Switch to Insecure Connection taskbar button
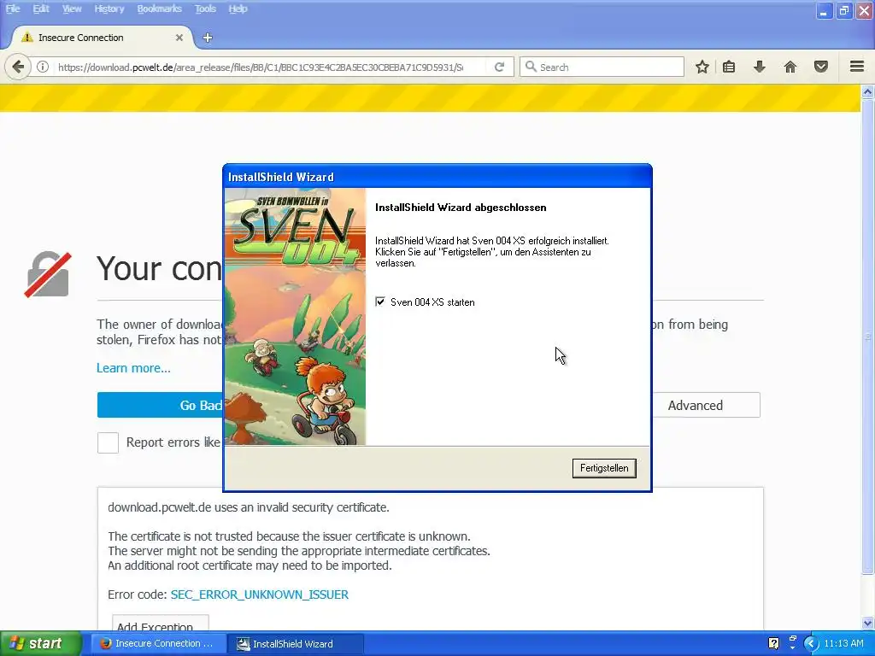The height and width of the screenshot is (656, 875). [x=158, y=643]
